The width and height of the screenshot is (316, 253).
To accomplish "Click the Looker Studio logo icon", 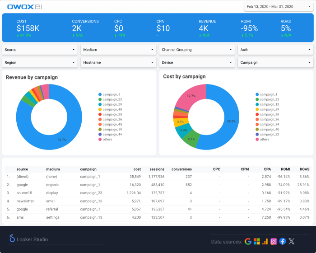I will pyautogui.click(x=12, y=238).
